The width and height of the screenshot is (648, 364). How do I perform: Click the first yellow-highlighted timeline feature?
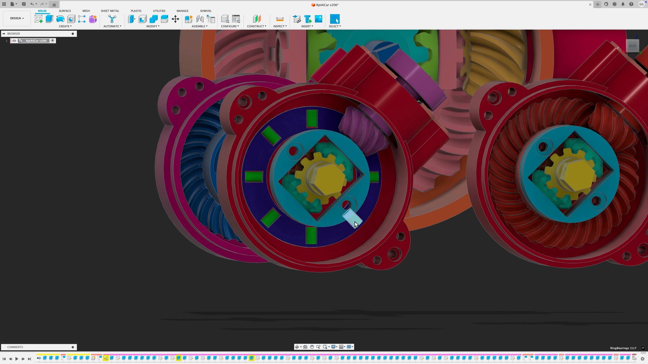[x=106, y=358]
